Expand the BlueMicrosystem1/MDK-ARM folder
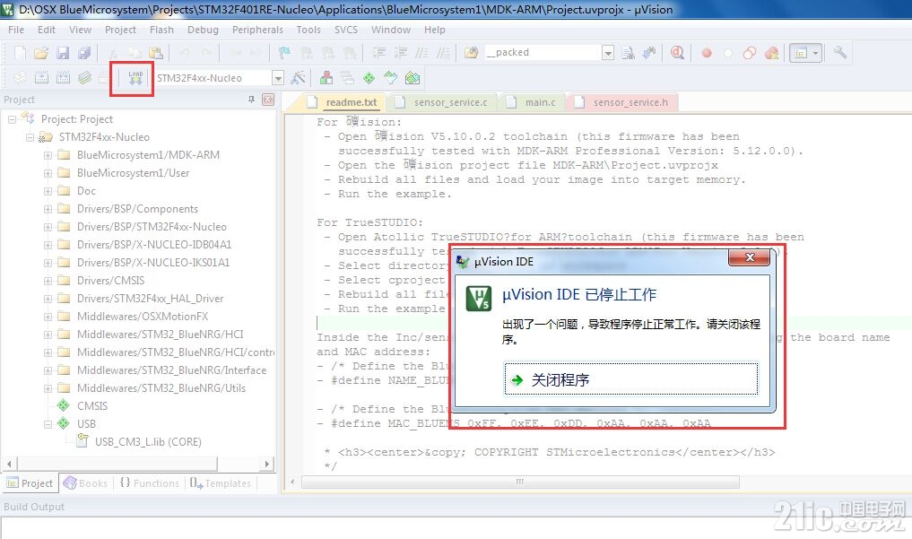The image size is (912, 539). 48,155
